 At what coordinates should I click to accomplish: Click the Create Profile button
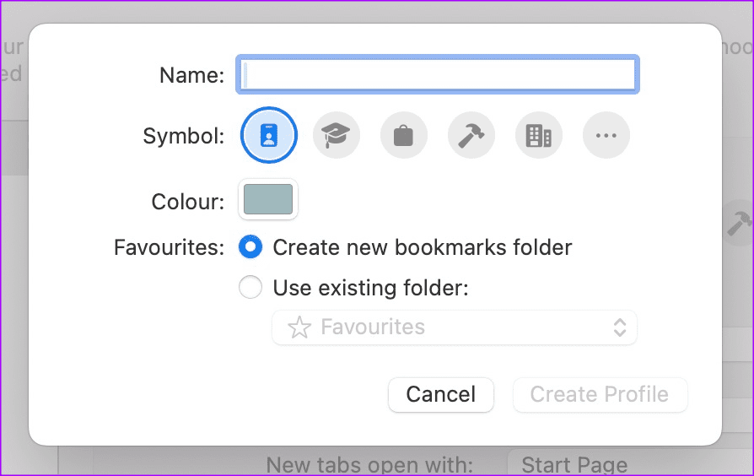point(601,395)
